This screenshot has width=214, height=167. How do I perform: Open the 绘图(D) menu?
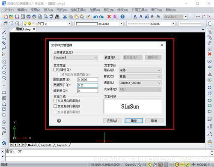(x=95, y=10)
